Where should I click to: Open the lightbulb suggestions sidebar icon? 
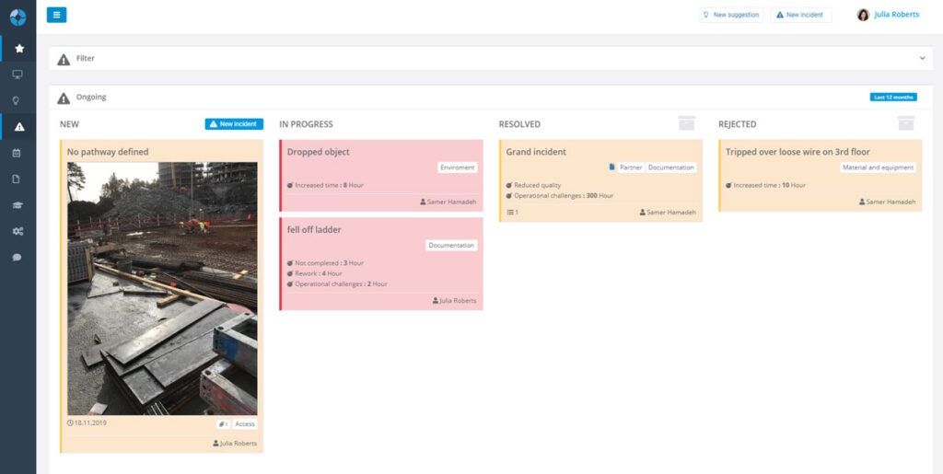[x=17, y=100]
